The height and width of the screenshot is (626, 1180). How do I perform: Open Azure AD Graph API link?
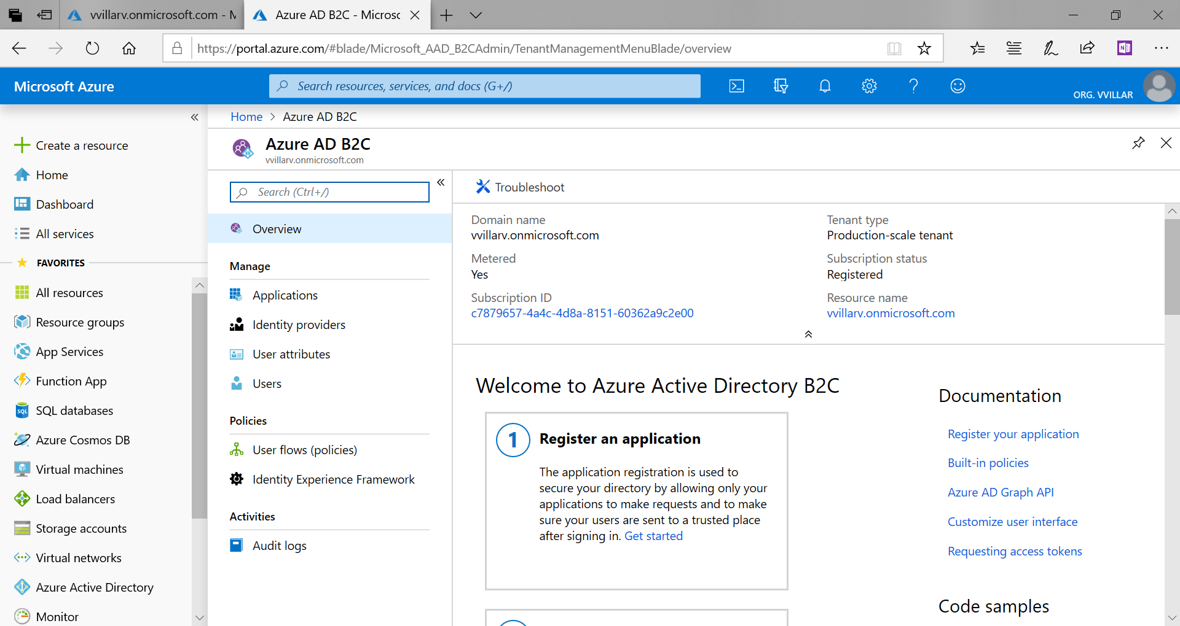click(1001, 492)
